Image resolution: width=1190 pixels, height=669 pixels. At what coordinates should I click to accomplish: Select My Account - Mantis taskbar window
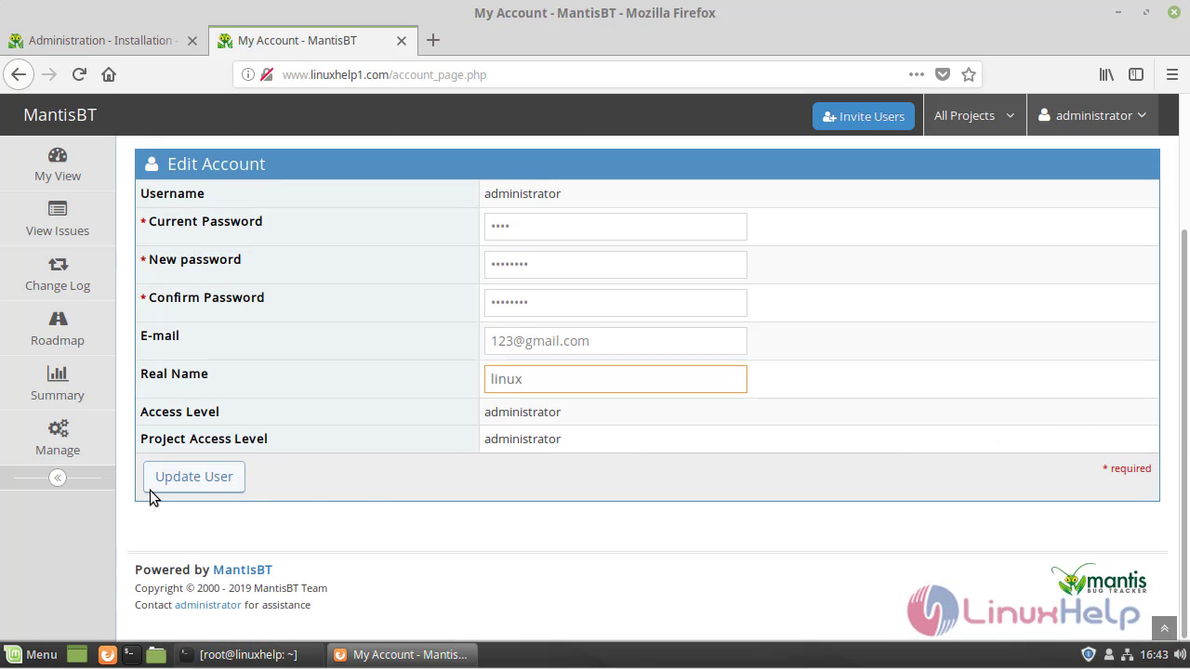tap(403, 654)
